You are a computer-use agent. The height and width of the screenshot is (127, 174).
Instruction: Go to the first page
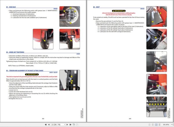(46, 125)
